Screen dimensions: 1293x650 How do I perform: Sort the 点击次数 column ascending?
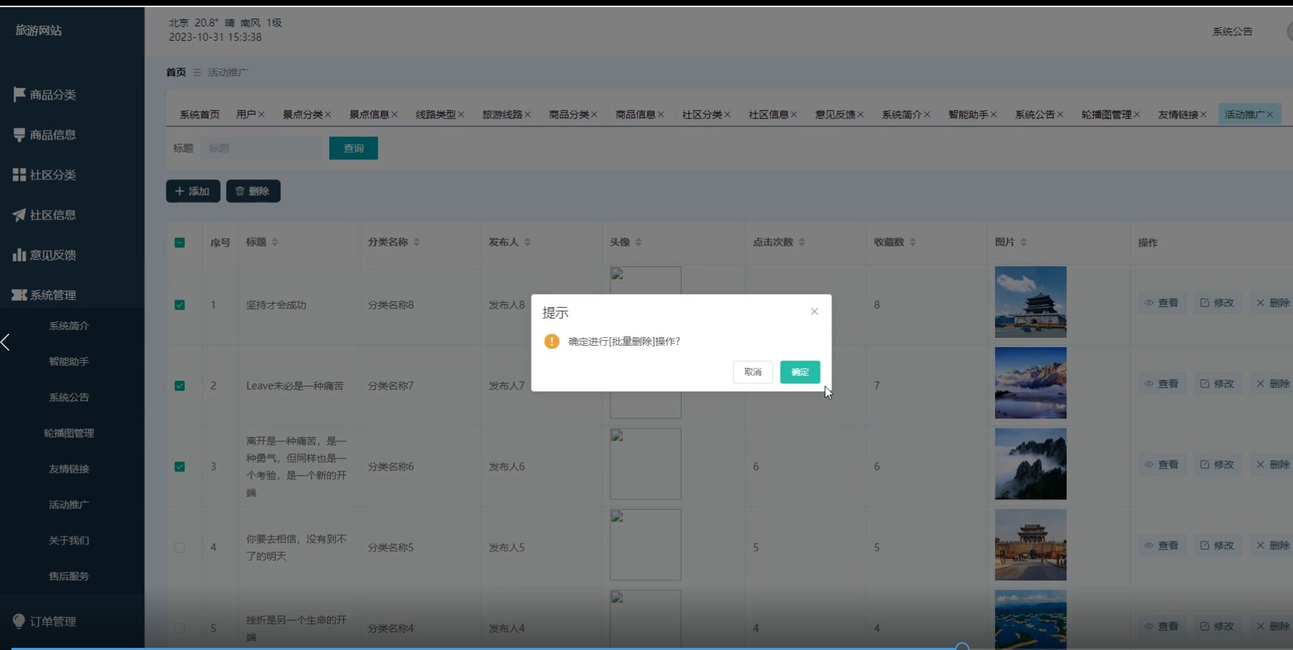802,239
